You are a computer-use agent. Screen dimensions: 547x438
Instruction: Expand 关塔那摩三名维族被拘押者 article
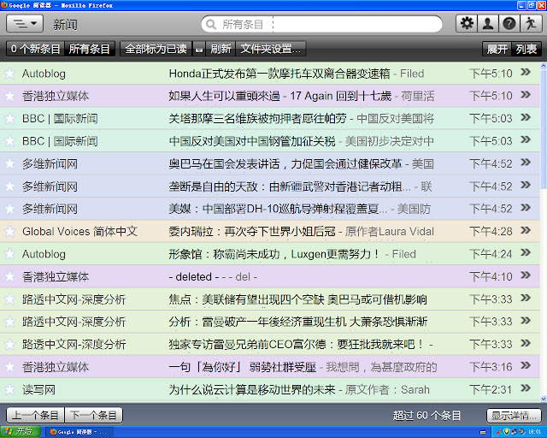258,118
